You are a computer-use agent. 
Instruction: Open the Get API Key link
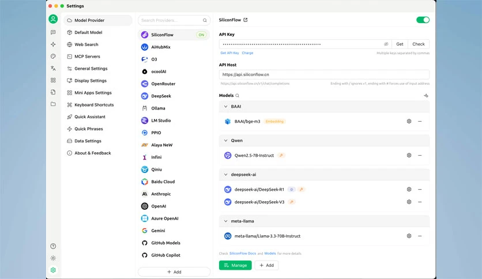229,53
